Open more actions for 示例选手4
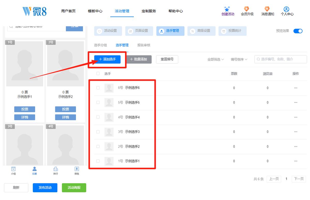 [296, 117]
